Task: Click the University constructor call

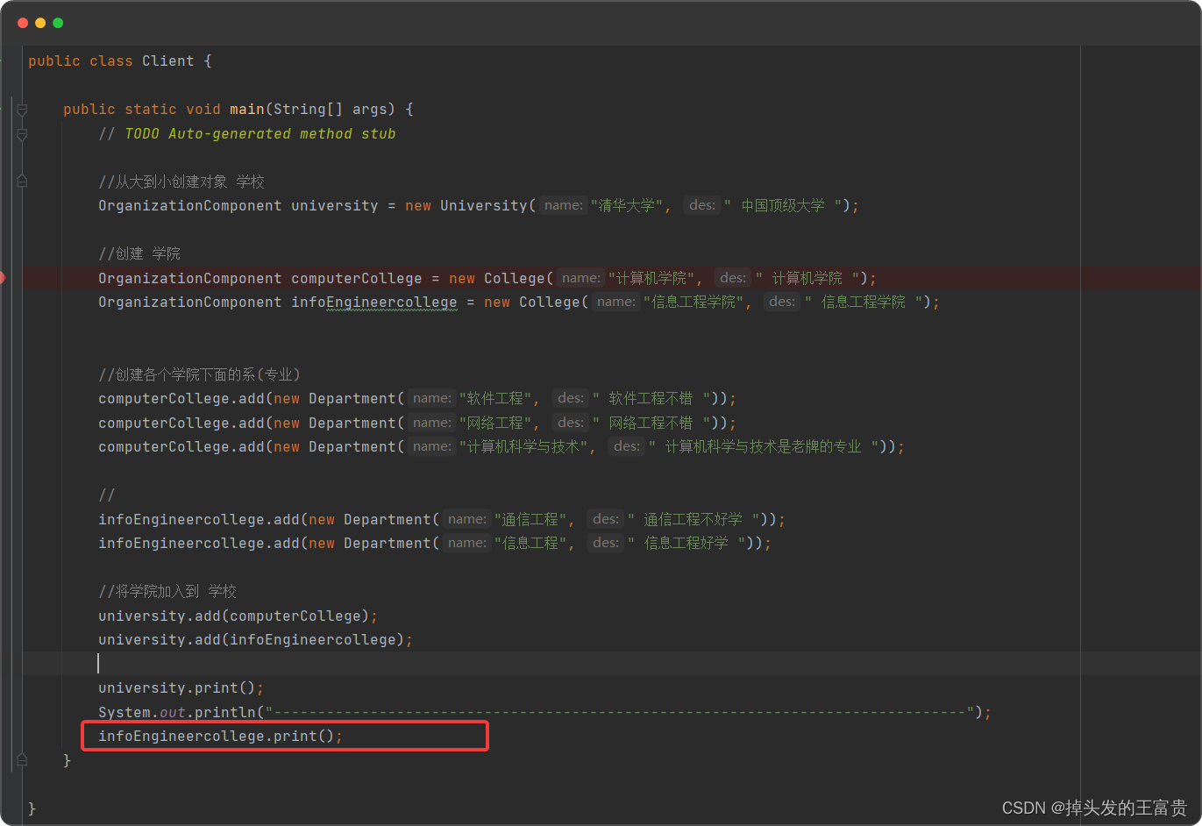Action: click(x=484, y=206)
